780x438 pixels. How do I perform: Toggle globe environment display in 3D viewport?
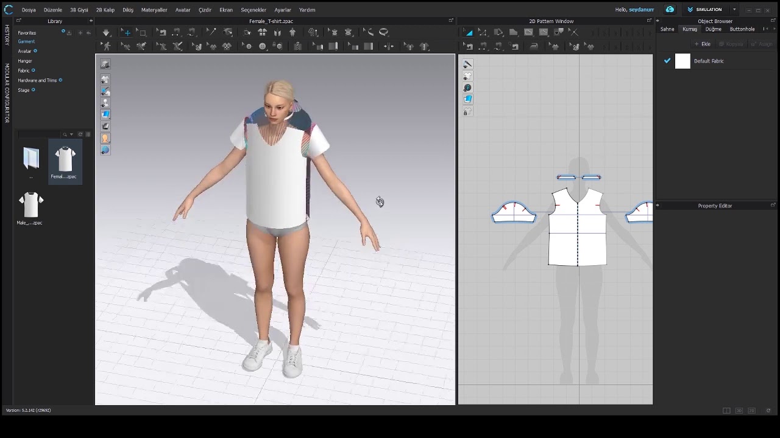click(105, 150)
